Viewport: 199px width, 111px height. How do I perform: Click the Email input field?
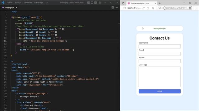click(160, 54)
